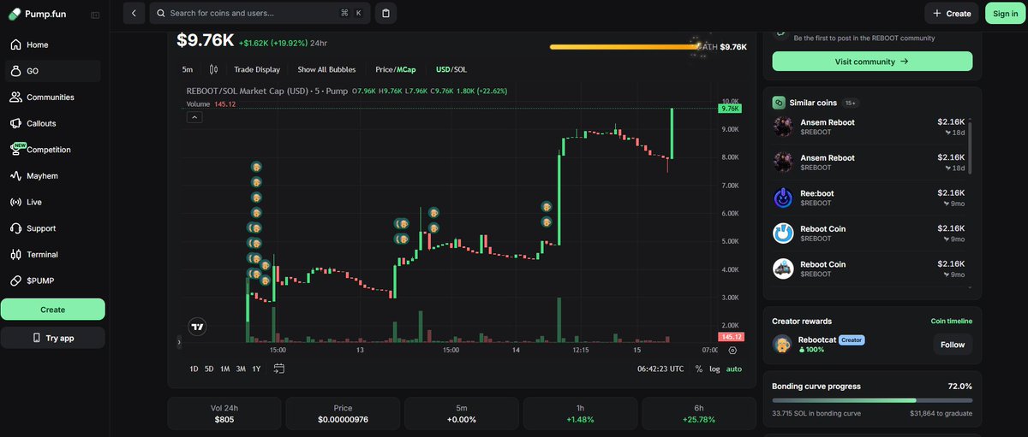
Task: Open Communities in the sidebar
Action: click(52, 97)
